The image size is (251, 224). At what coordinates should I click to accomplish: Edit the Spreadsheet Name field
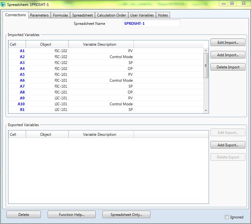pyautogui.click(x=151, y=24)
